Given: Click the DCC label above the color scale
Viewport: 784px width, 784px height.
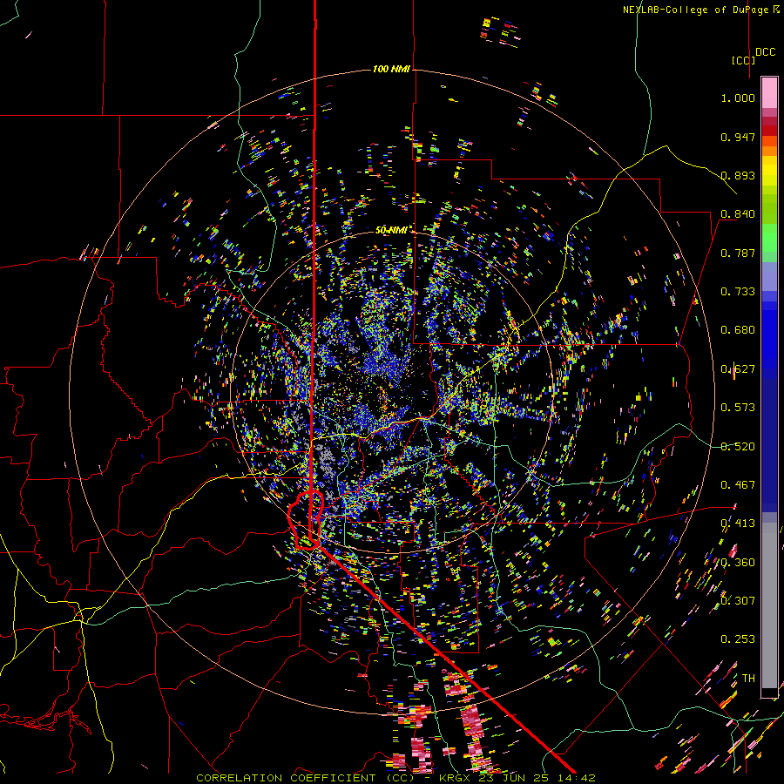Looking at the screenshot, I should pyautogui.click(x=765, y=52).
